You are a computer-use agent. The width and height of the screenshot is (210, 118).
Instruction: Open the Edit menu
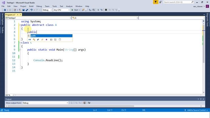coord(9,6)
